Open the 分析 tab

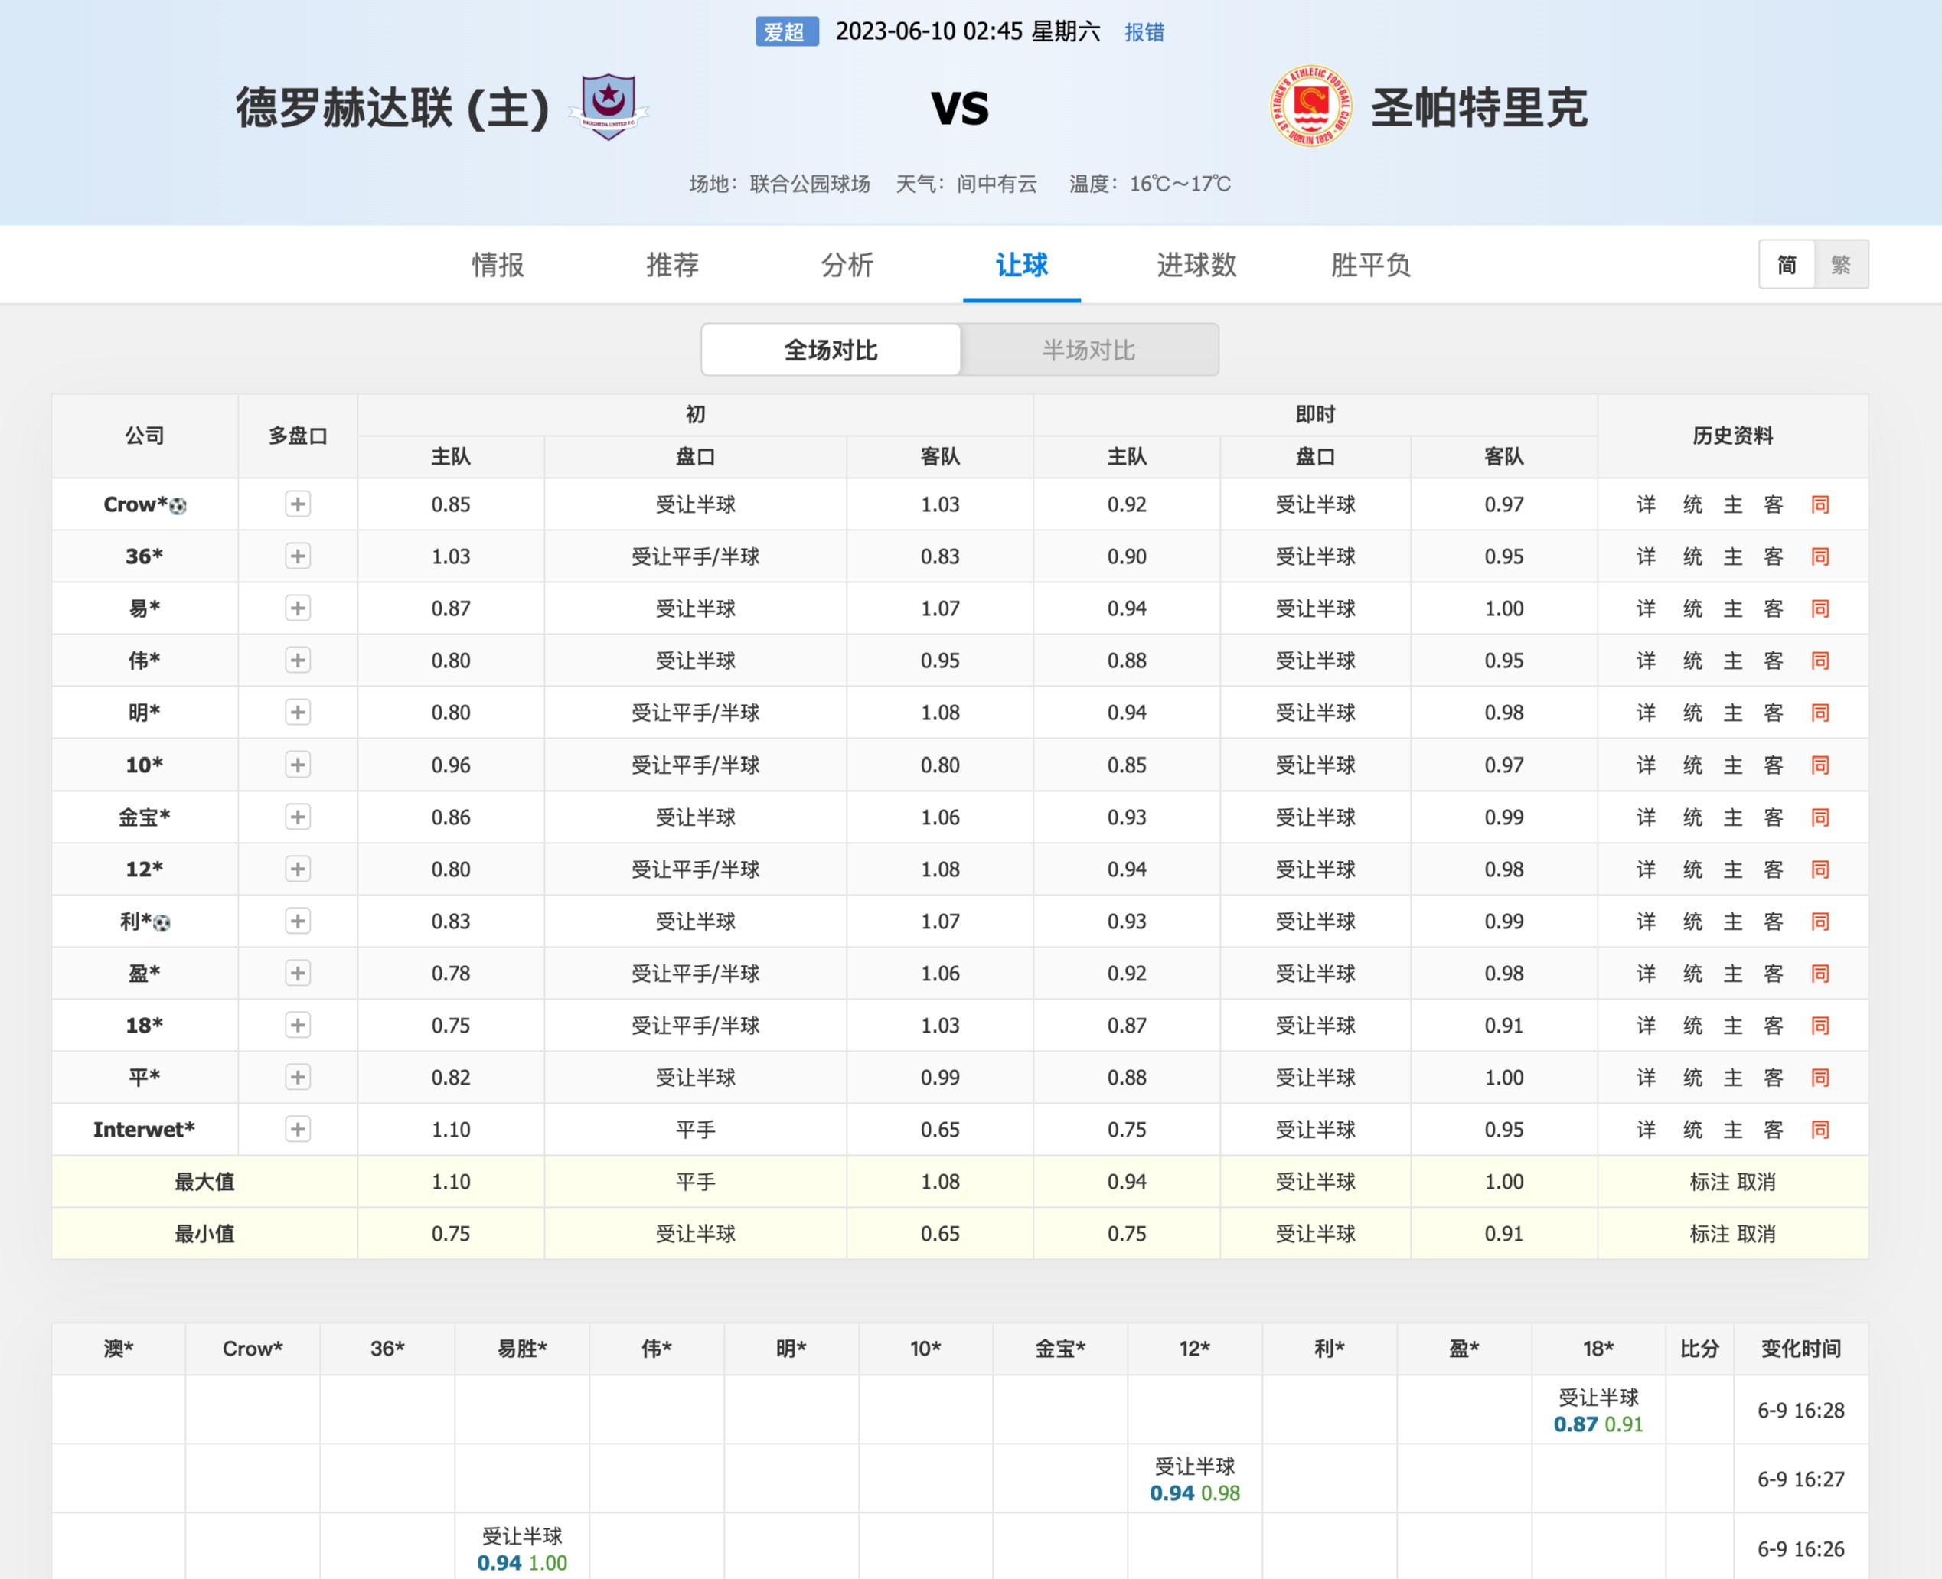847,265
